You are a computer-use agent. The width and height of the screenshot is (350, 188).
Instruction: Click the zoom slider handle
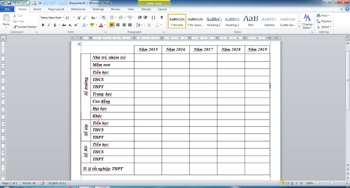332,183
